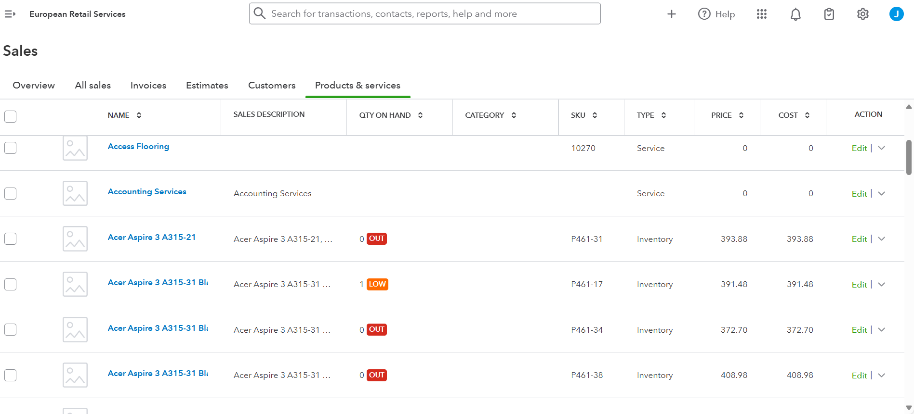Open the Access Flooring product link
The height and width of the screenshot is (414, 914).
point(138,146)
